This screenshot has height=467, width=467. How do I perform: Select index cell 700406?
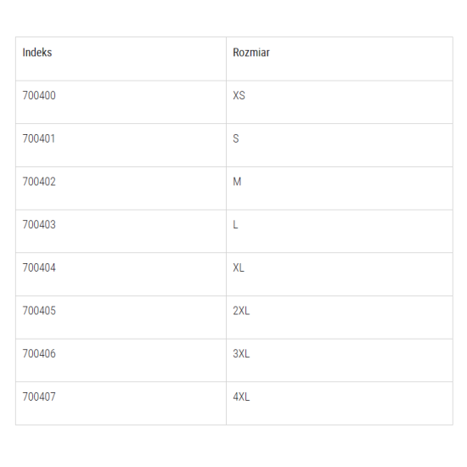click(121, 360)
